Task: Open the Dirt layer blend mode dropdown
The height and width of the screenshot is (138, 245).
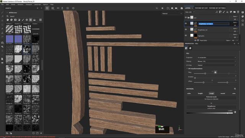Action: 235,16
